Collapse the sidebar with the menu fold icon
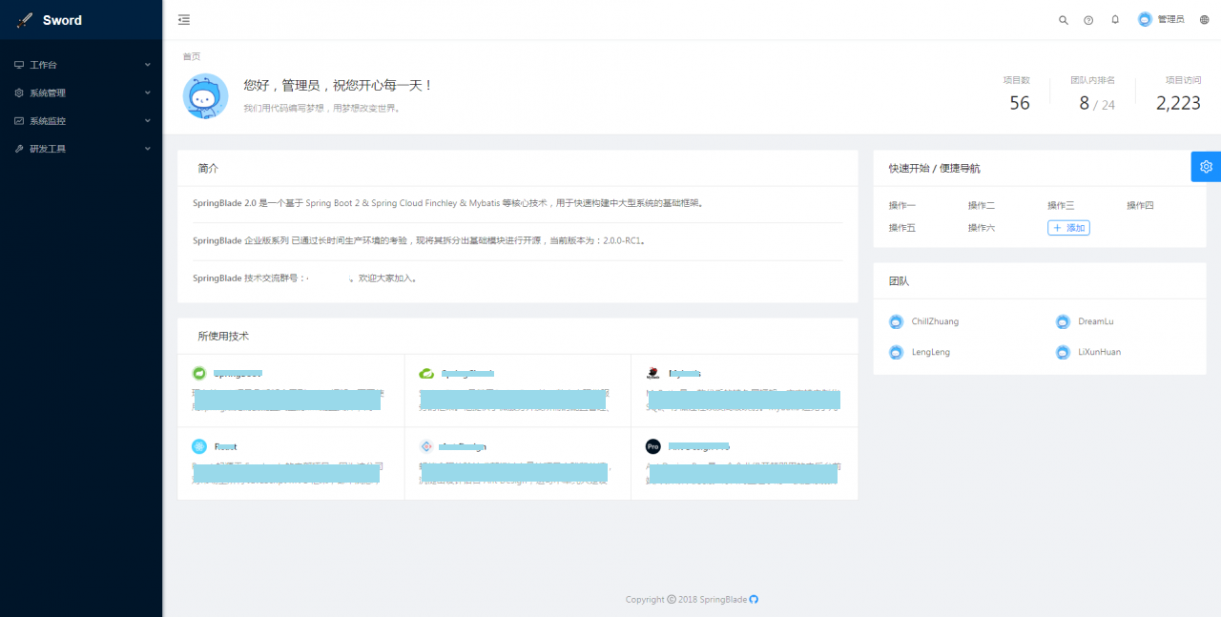Screen dimensions: 1221x617 (x=184, y=20)
